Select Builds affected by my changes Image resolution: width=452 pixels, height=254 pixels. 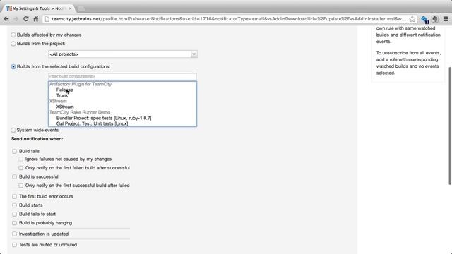[x=13, y=35]
